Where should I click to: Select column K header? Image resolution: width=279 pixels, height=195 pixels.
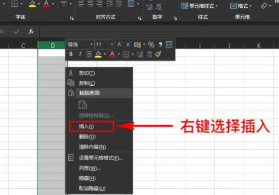[259, 46]
